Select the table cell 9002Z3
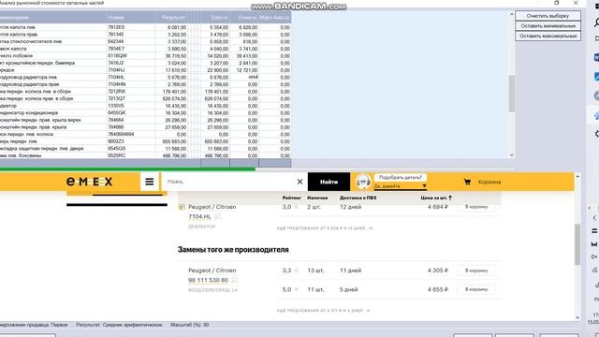This screenshot has height=337, width=599. click(131, 141)
